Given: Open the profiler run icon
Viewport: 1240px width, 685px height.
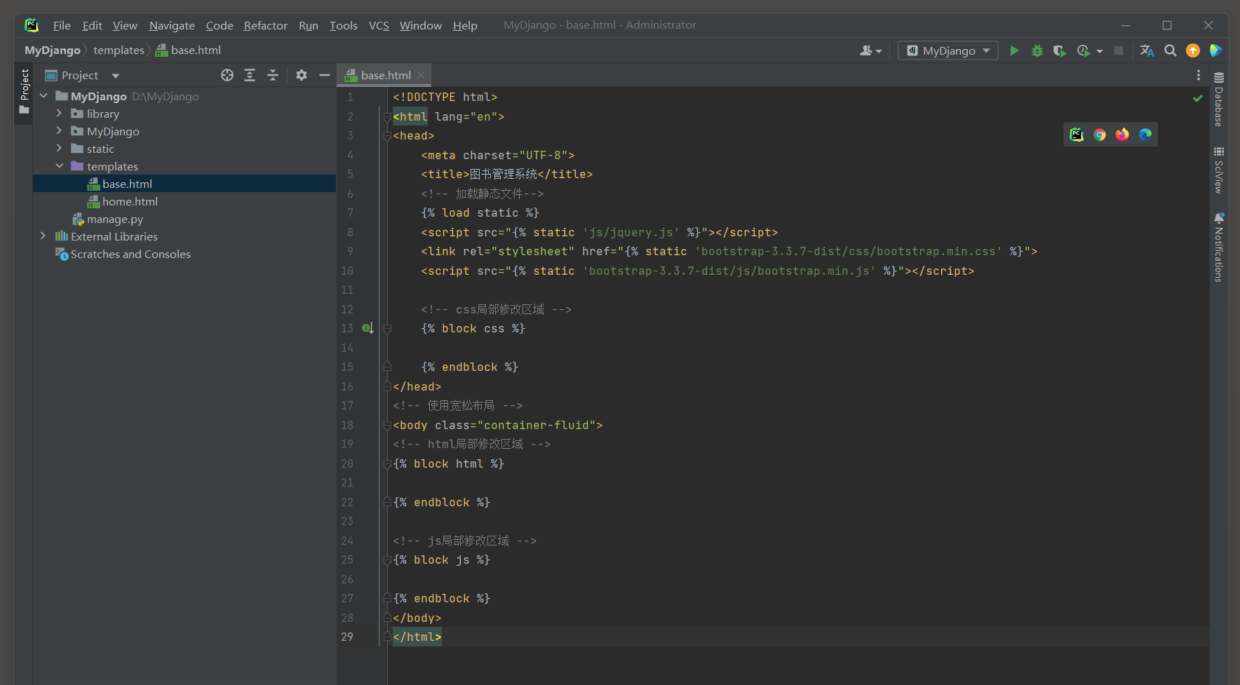Looking at the screenshot, I should 1084,50.
